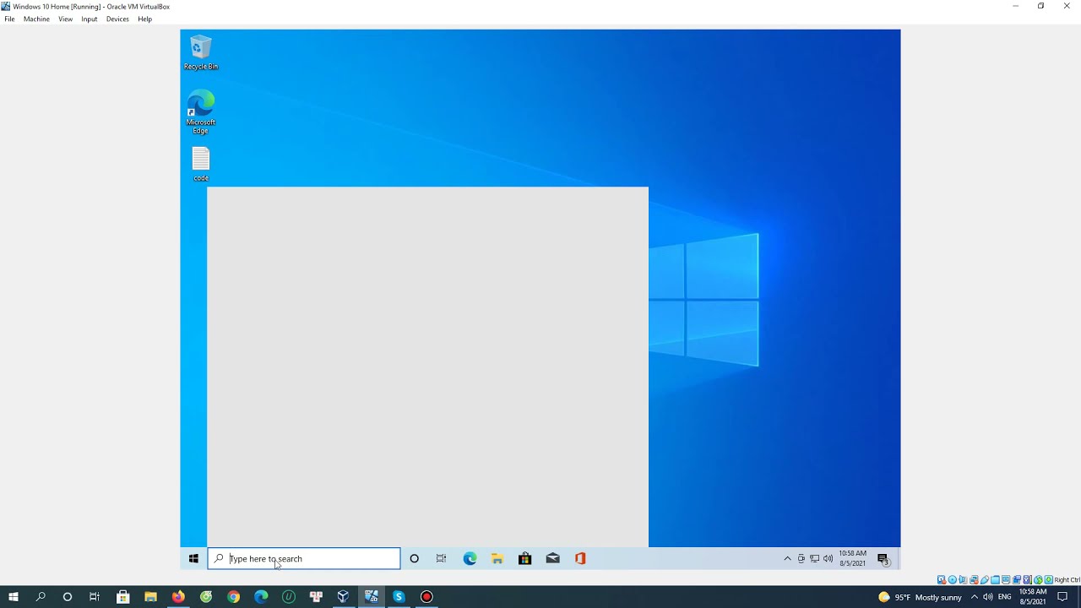Click the 'Right Ctrl' host key label
1081x608 pixels.
point(1067,579)
